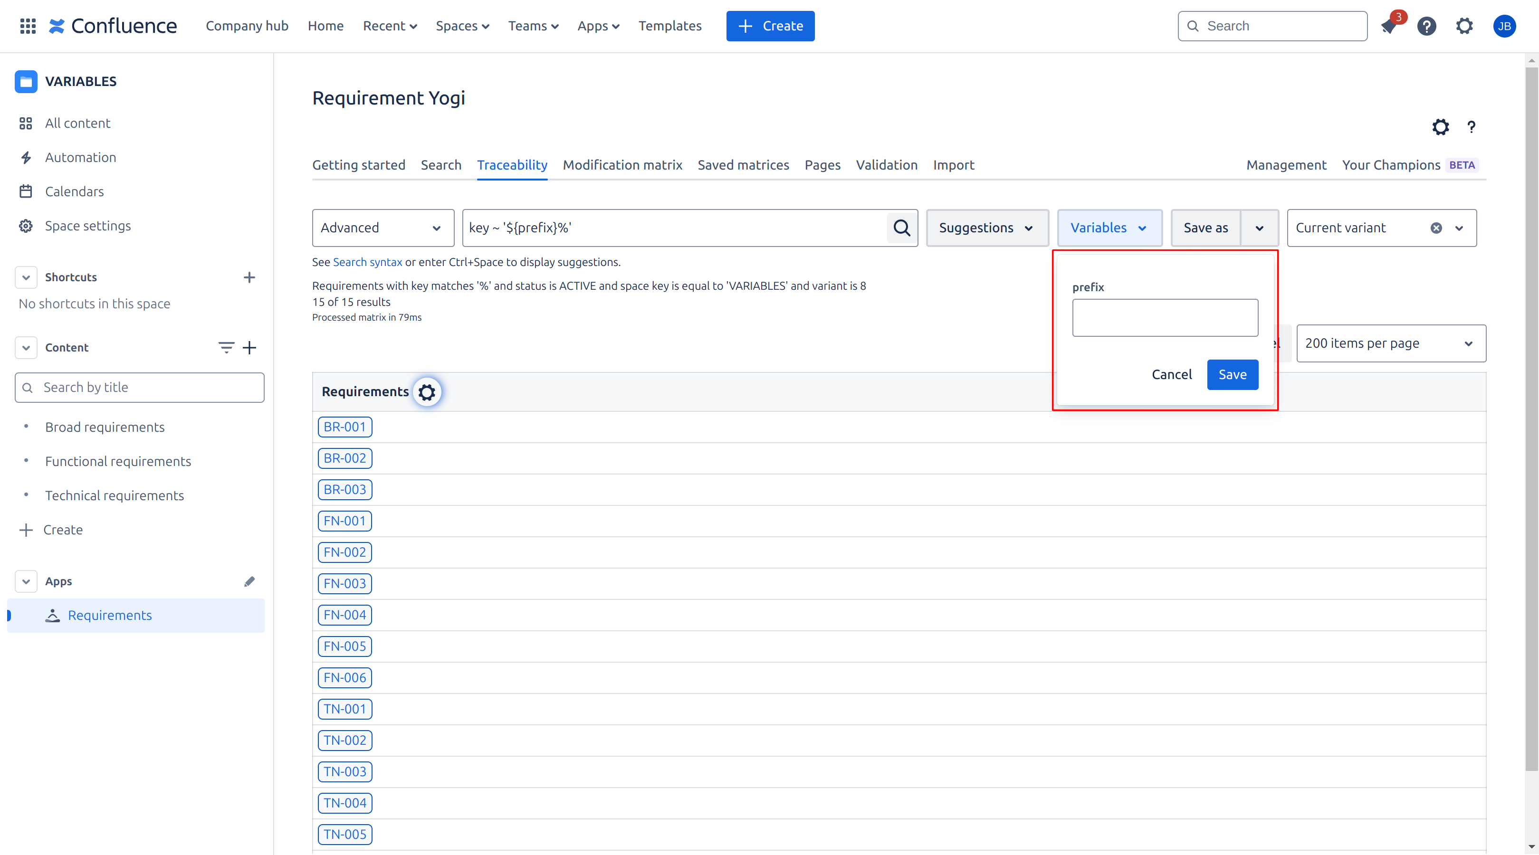Open the Advanced query mode dropdown
The image size is (1539, 855).
(x=381, y=227)
